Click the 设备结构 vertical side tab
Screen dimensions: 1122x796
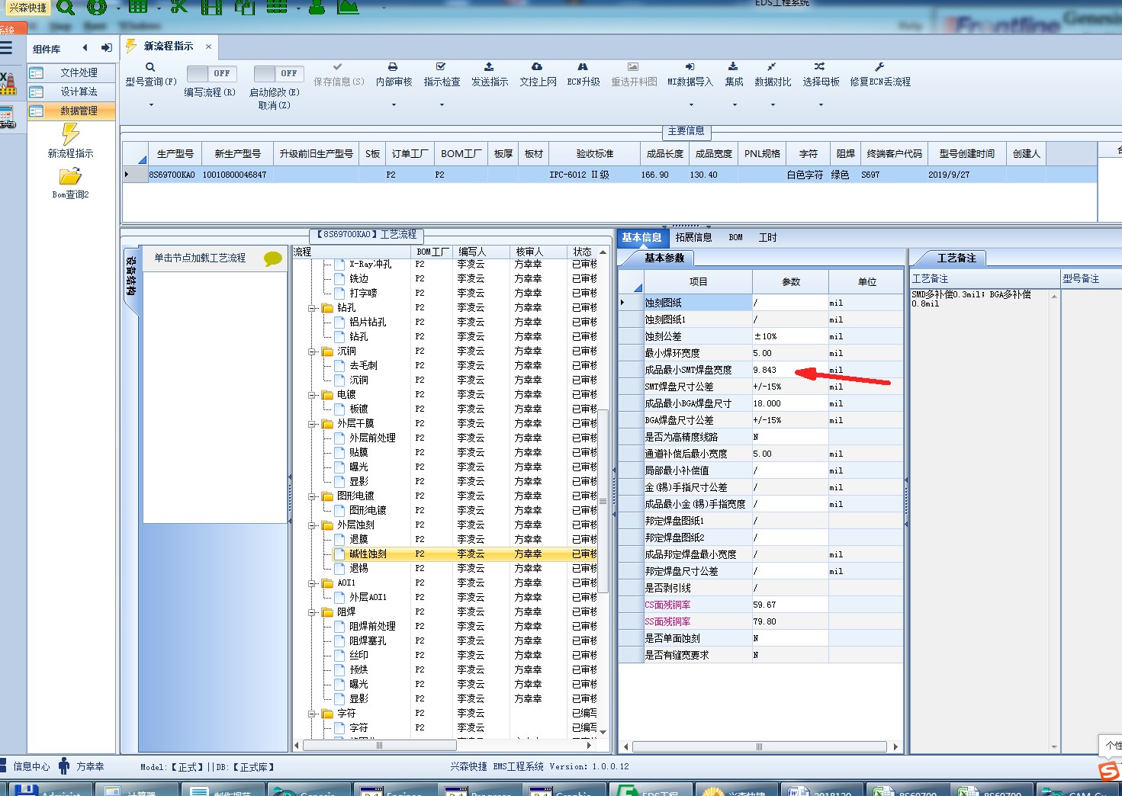[x=131, y=281]
